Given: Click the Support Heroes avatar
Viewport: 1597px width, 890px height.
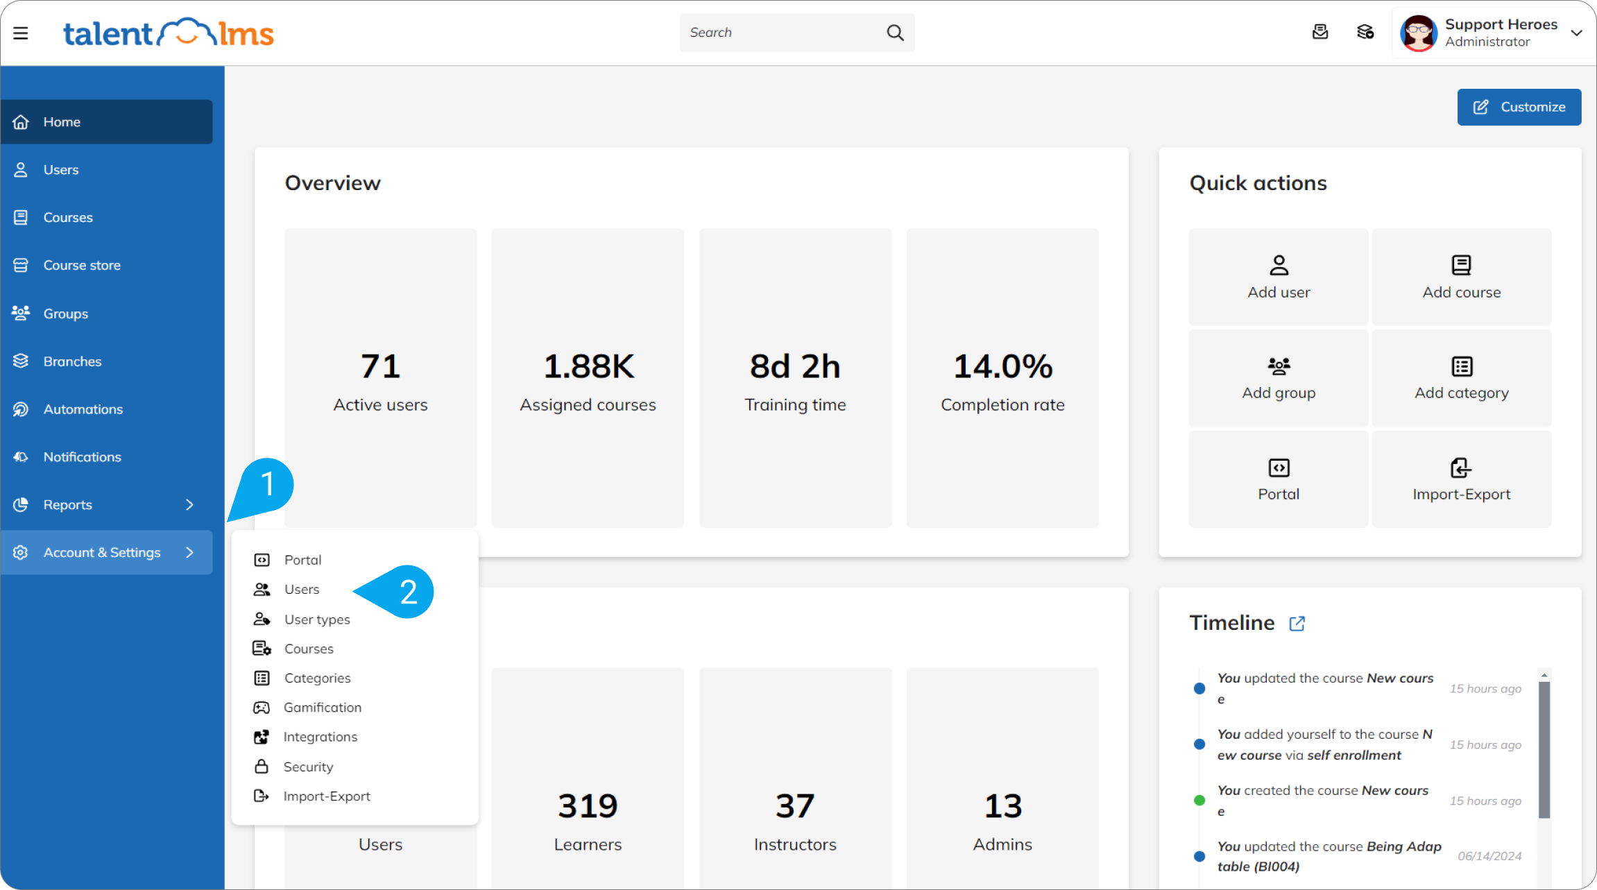Looking at the screenshot, I should coord(1419,33).
